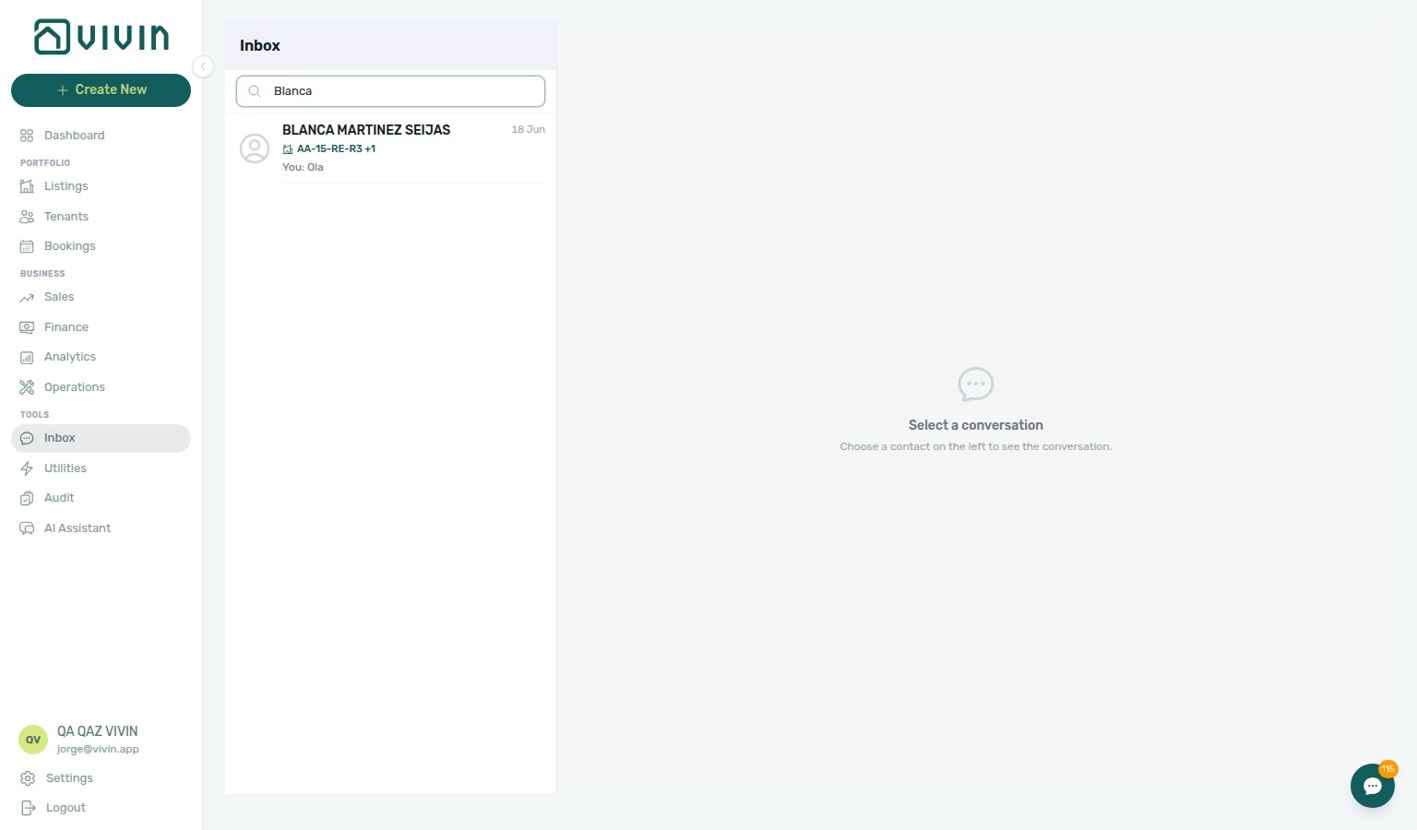Open the Operations page
This screenshot has height=830, width=1417.
[101, 387]
